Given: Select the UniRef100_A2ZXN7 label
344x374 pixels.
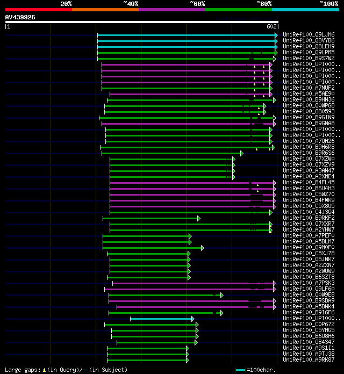Looking at the screenshot, I should (309, 265).
